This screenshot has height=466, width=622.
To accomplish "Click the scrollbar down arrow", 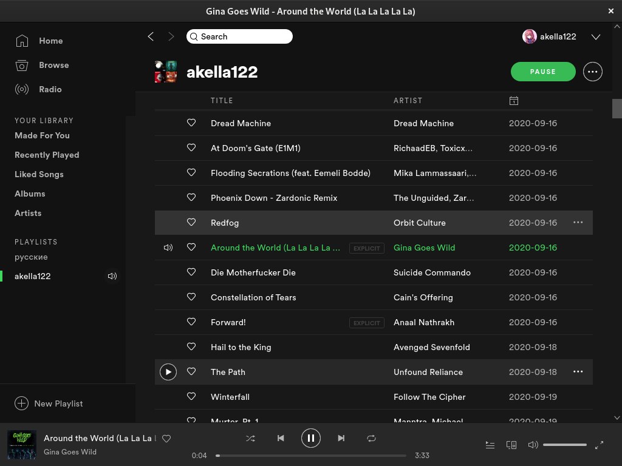I will point(617,417).
